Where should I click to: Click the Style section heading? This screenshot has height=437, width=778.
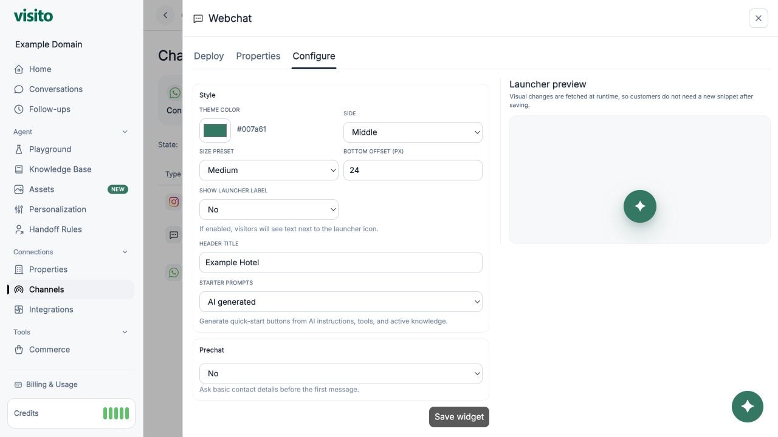point(207,95)
